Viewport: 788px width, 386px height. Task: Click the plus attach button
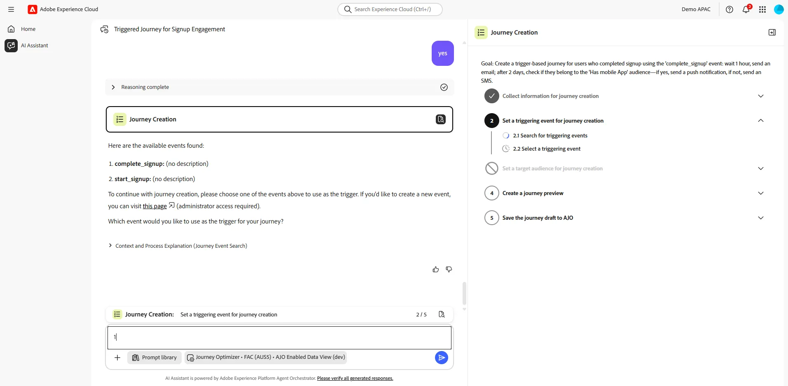[117, 358]
